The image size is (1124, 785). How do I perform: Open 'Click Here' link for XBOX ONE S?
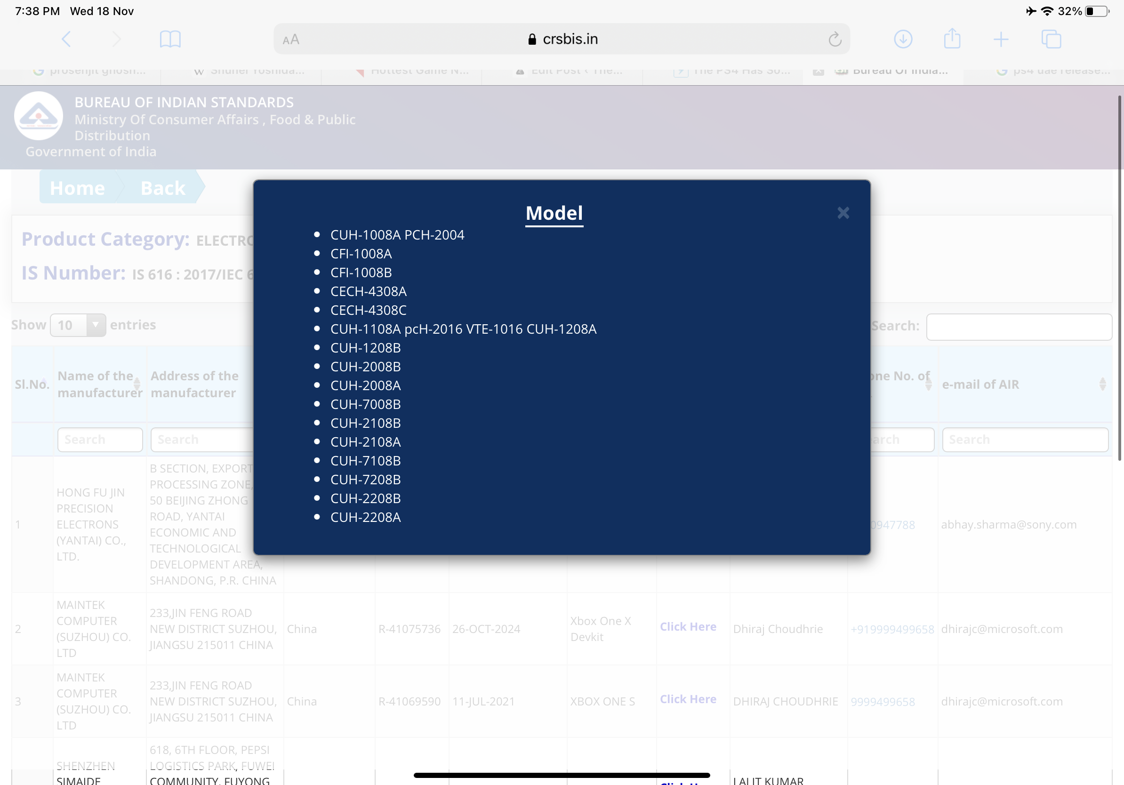688,699
